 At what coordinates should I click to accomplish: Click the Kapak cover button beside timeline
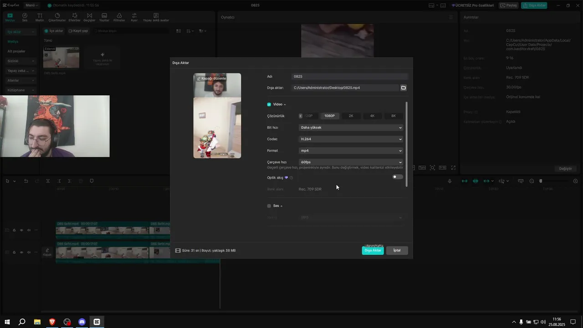(x=47, y=252)
